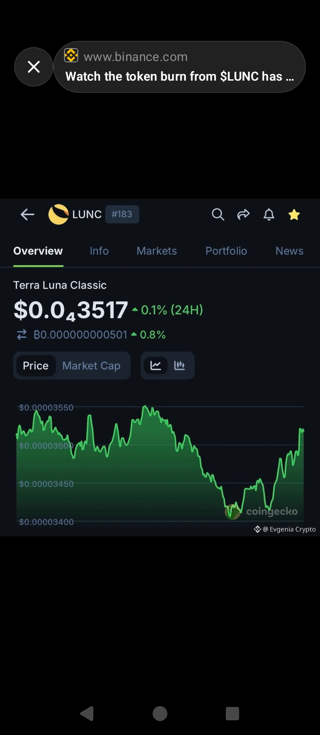Go back using the left arrow
Viewport: 320px width, 735px height.
[28, 215]
